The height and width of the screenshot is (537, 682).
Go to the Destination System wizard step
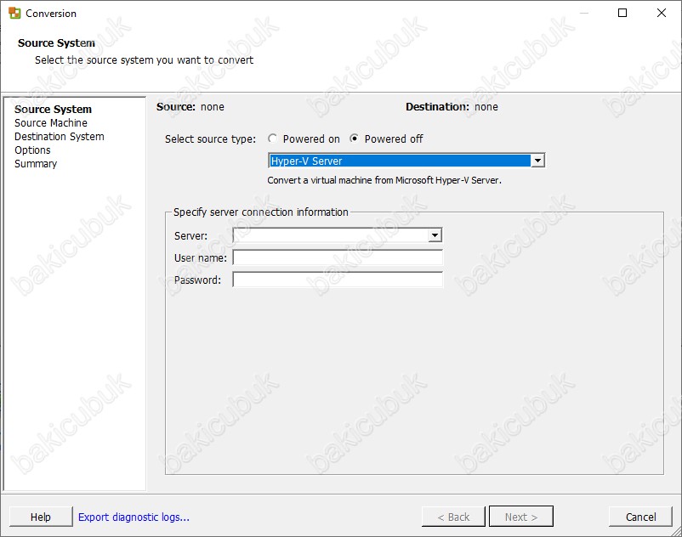[x=60, y=137]
